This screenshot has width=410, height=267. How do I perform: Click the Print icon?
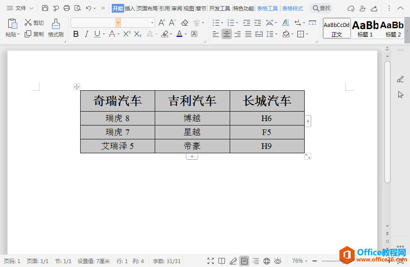tap(67, 8)
